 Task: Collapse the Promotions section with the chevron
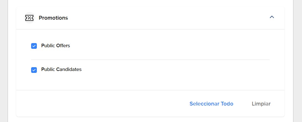pos(272,17)
